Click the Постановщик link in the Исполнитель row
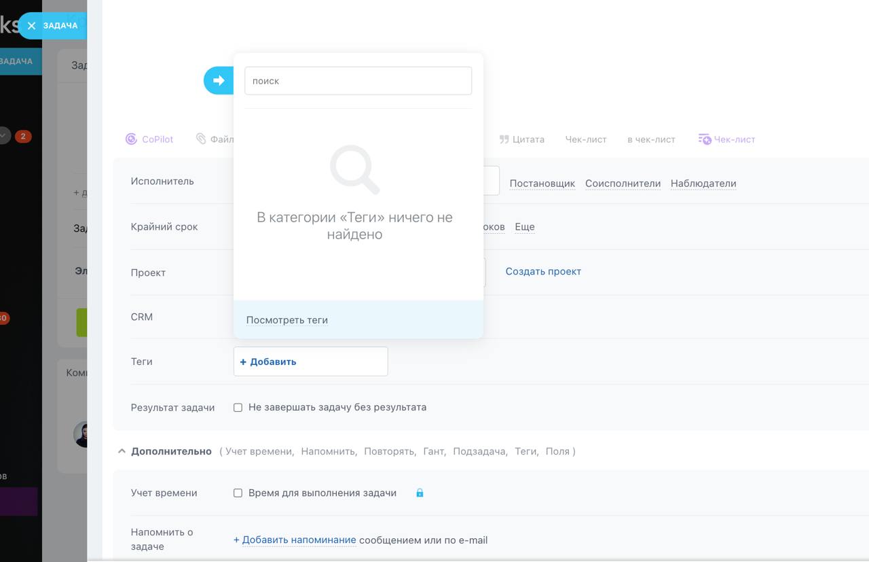869x562 pixels. (x=542, y=183)
